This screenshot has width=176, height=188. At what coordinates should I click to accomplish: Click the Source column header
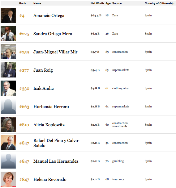117,3
